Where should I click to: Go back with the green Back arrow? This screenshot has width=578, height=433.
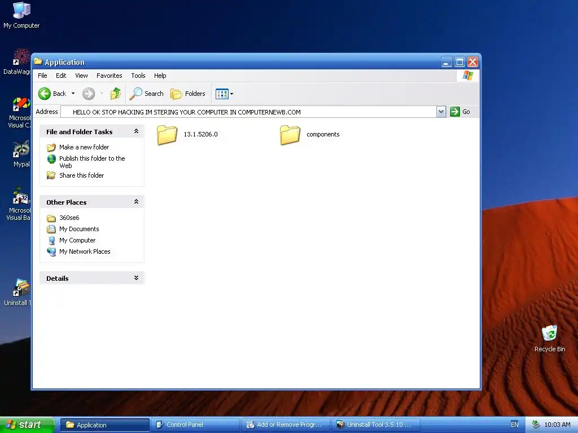(52, 94)
